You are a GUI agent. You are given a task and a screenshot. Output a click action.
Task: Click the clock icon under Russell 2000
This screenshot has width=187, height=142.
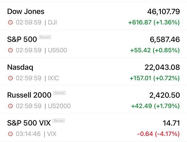point(11,106)
